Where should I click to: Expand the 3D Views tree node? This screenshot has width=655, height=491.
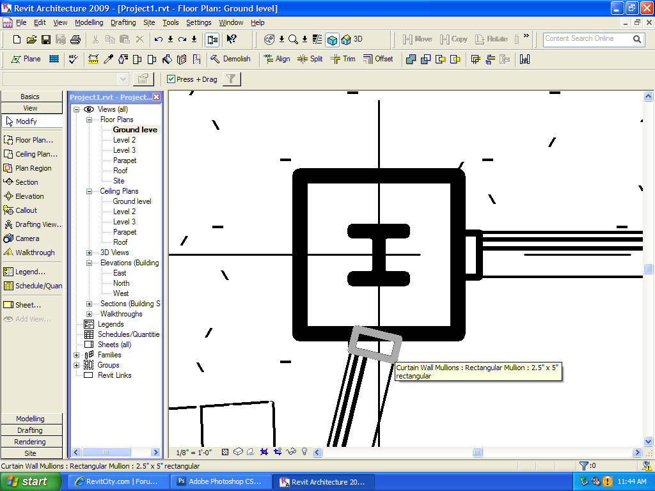click(89, 253)
